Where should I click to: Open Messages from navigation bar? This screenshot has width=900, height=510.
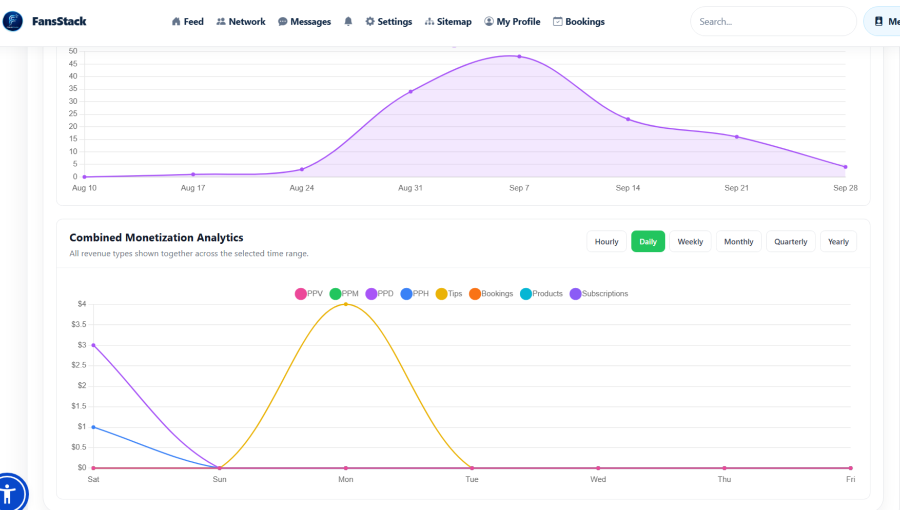pos(304,22)
